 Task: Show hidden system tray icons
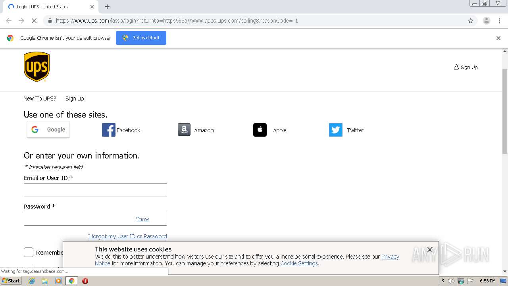(443, 281)
